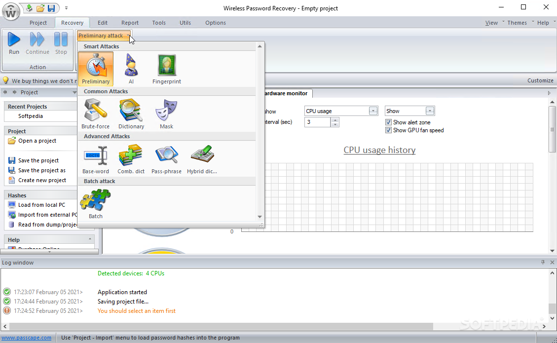Screen dimensions: 557x343
Task: Select the Fingerprint attack icon
Action: coord(167,69)
